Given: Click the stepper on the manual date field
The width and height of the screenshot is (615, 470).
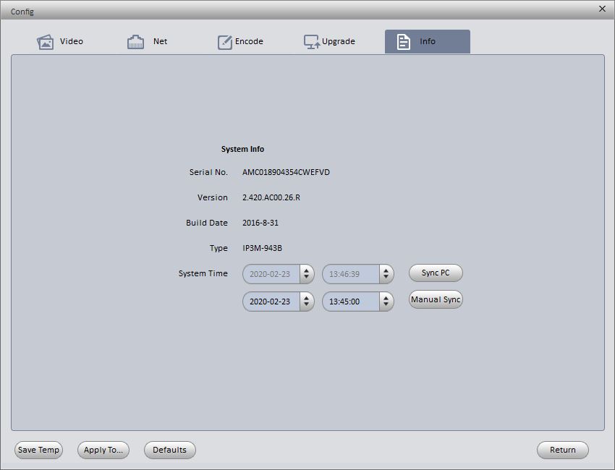Looking at the screenshot, I should (x=306, y=302).
